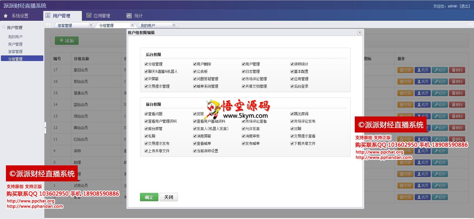Collapse the 用户管理 sidebar section
The height and width of the screenshot is (219, 474).
click(4, 27)
